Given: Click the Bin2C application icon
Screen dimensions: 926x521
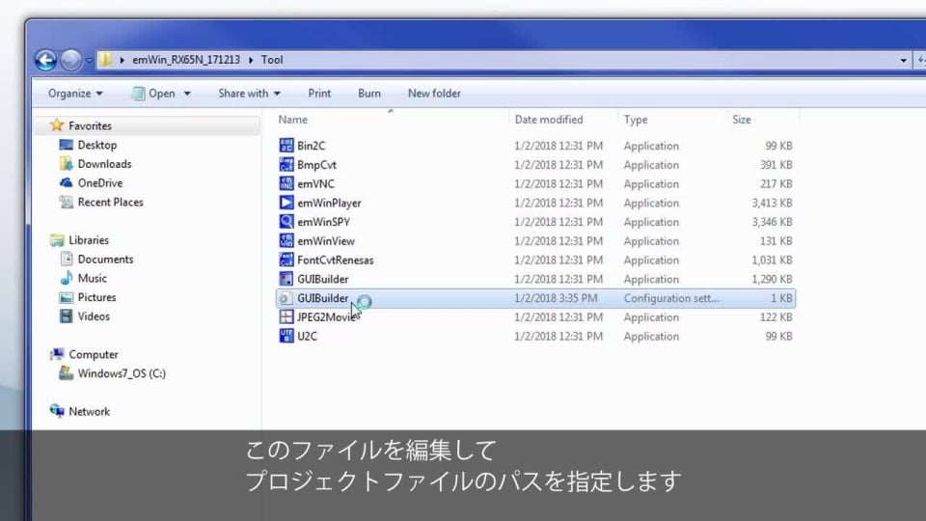Looking at the screenshot, I should tap(286, 146).
